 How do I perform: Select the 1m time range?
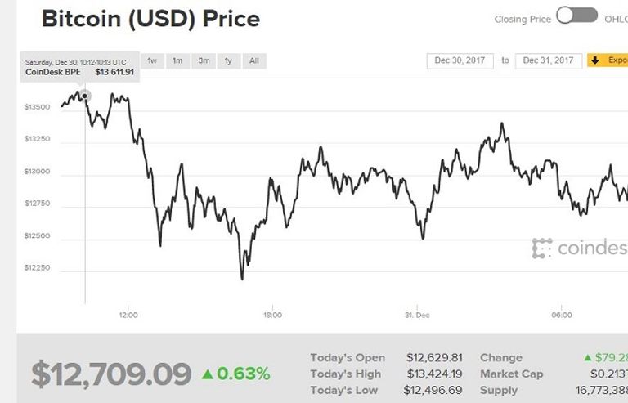(x=177, y=60)
